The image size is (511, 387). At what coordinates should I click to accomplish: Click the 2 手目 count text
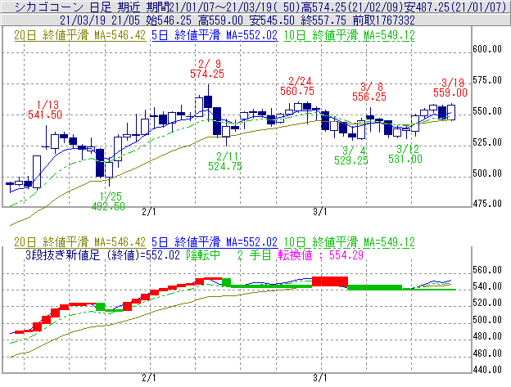tap(255, 255)
